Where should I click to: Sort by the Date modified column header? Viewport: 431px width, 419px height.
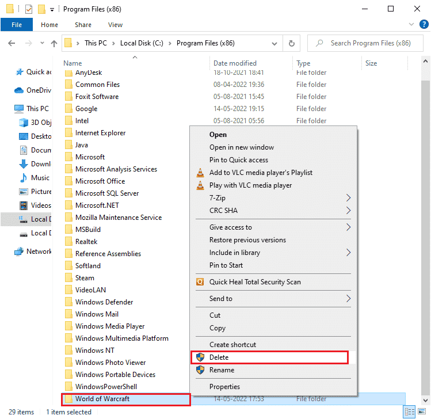click(x=235, y=63)
